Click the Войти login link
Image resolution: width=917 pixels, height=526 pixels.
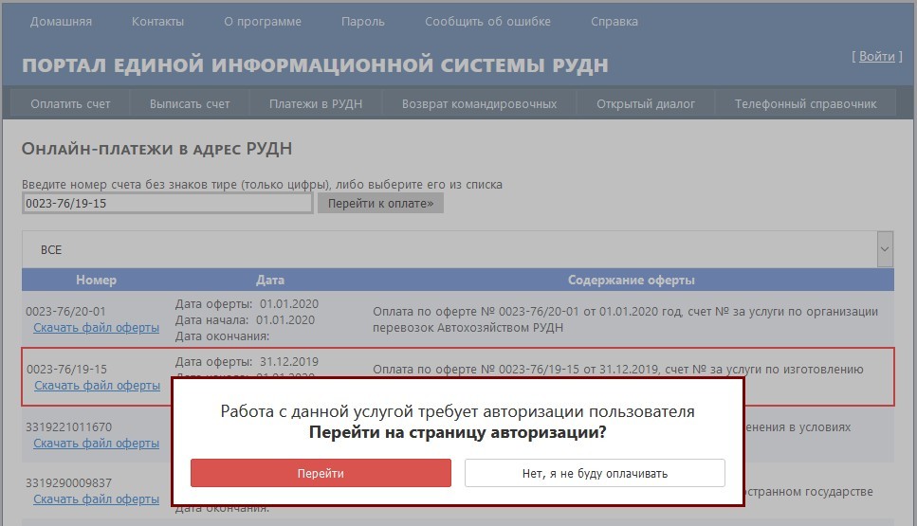click(x=876, y=56)
